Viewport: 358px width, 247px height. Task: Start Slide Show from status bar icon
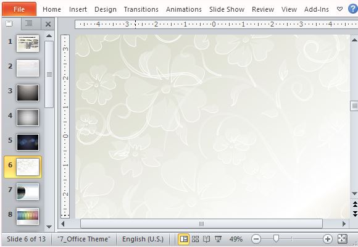[218, 239]
